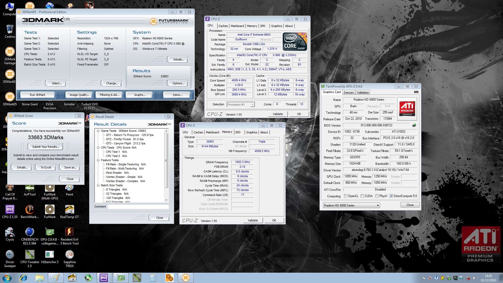Viewport: 503px width, 283px height.
Task: Open CPU-Tweaker 1.5 desktop icon
Action: pos(30,255)
